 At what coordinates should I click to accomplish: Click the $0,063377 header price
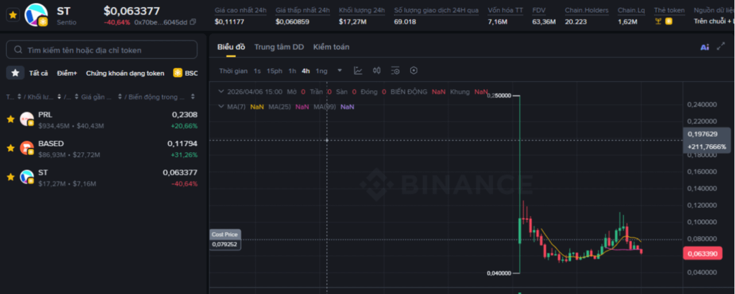tap(131, 11)
